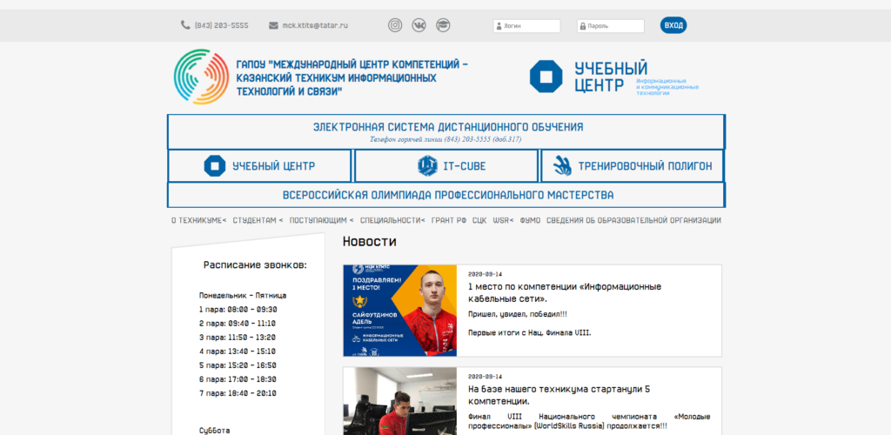Click the Расписание звонков heading

coord(255,264)
